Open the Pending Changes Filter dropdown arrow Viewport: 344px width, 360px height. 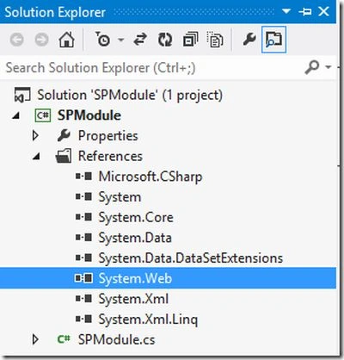(x=121, y=40)
